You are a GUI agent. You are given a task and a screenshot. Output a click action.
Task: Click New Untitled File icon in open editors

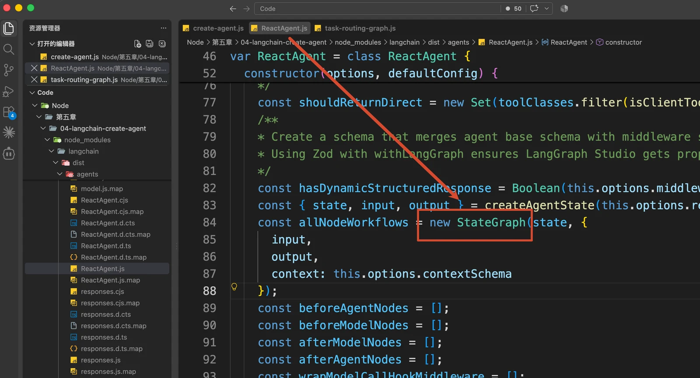coord(137,44)
